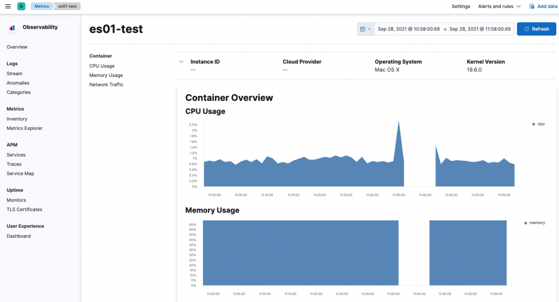Click the cpu legend dot

point(533,124)
